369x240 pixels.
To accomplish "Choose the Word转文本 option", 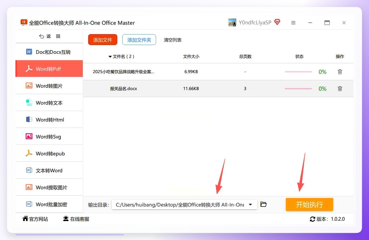I will coord(49,103).
